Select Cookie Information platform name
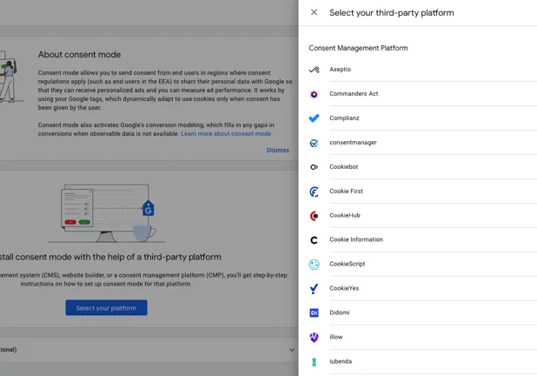This screenshot has width=537, height=376. (x=356, y=239)
